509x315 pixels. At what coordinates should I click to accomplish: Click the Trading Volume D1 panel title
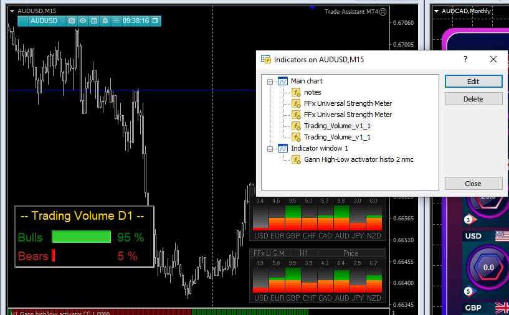click(82, 216)
